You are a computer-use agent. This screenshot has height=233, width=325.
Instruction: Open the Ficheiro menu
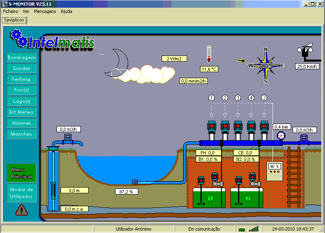(11, 11)
